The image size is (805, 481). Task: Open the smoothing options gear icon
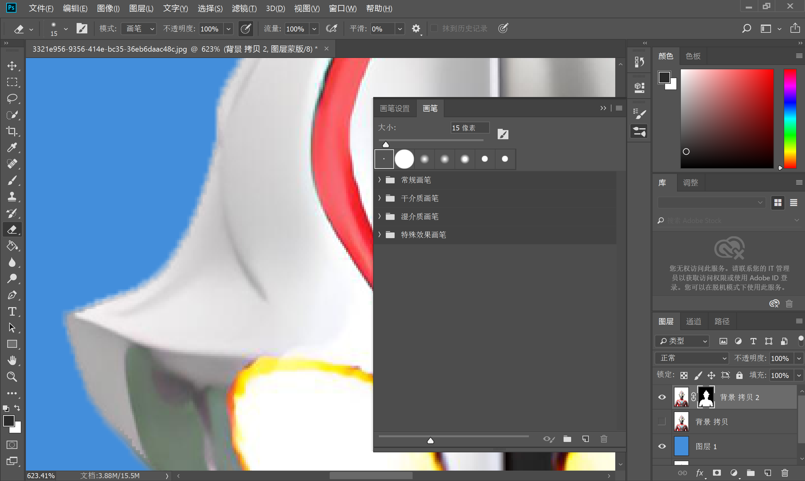pos(416,29)
